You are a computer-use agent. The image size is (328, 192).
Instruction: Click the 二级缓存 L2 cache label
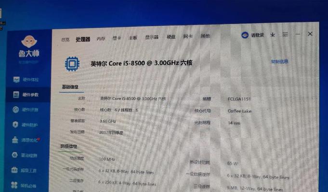point(77,181)
